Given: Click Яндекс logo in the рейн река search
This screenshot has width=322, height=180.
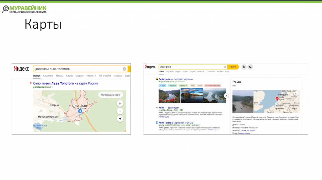Looking at the screenshot, I should (150, 67).
